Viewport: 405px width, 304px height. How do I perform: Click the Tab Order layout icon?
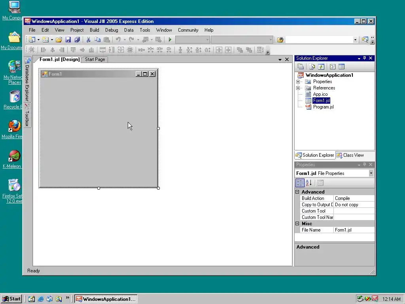coord(260,49)
